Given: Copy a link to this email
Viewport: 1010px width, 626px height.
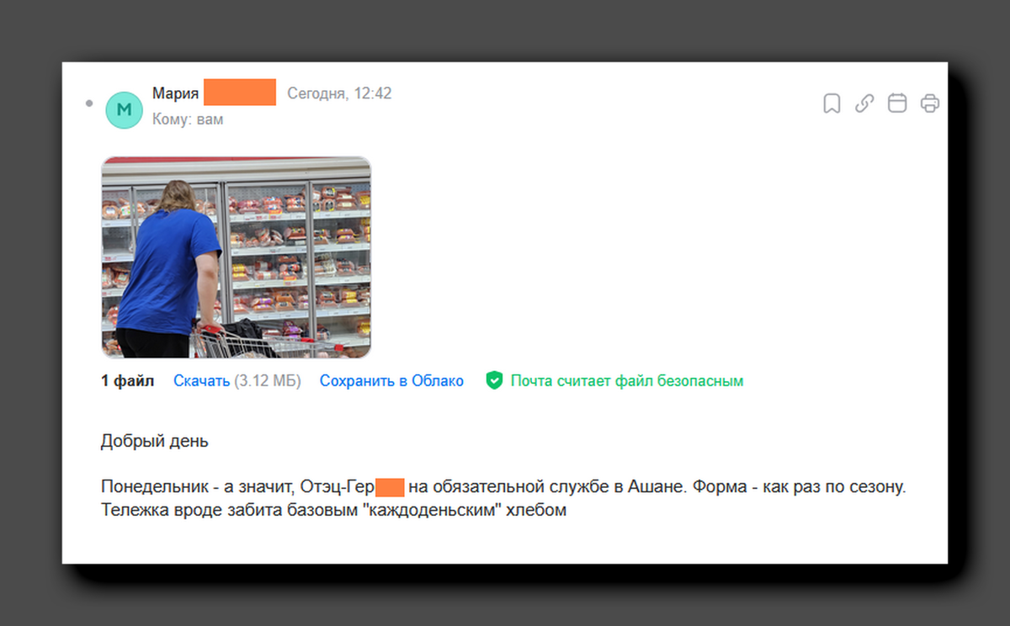Looking at the screenshot, I should tap(864, 103).
